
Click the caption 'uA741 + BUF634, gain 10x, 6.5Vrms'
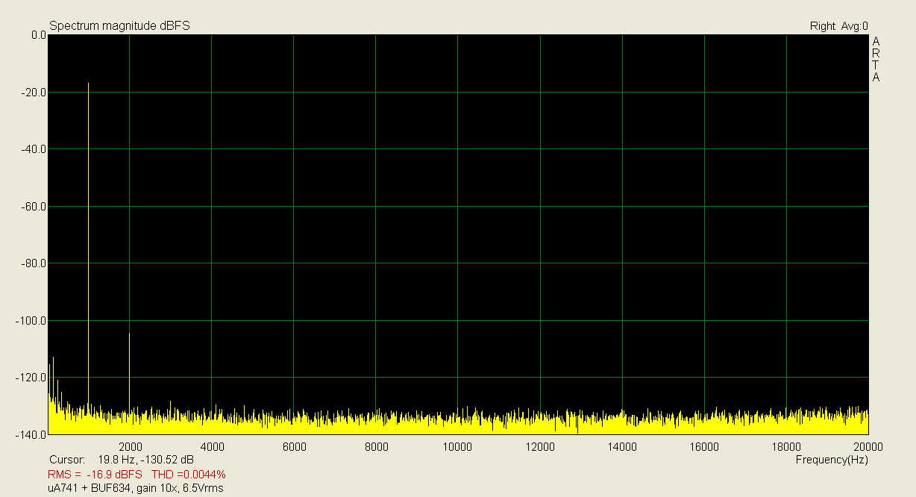point(136,488)
